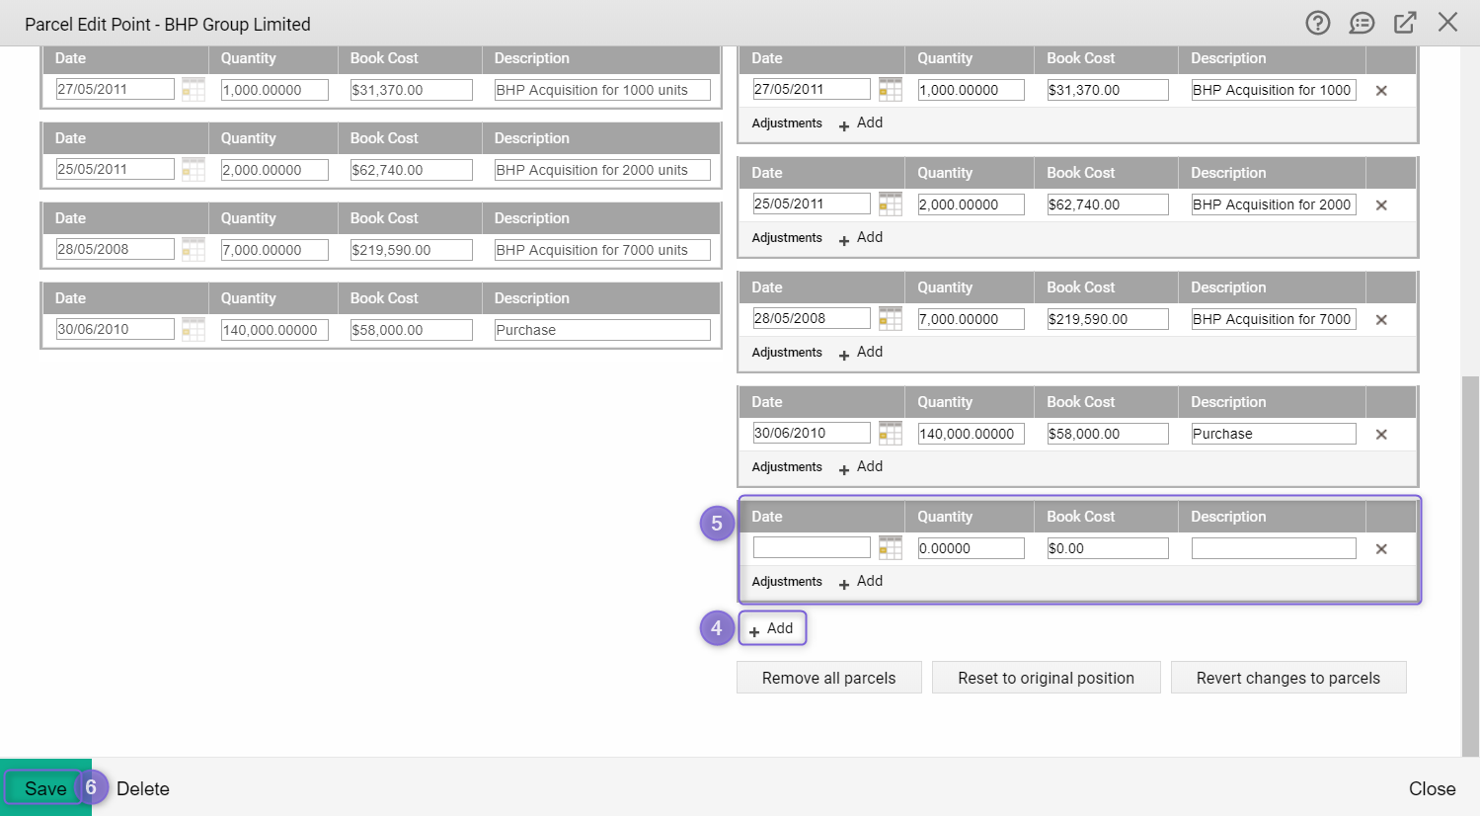The image size is (1480, 816).
Task: Click the Purchase description in left table
Action: click(x=602, y=330)
